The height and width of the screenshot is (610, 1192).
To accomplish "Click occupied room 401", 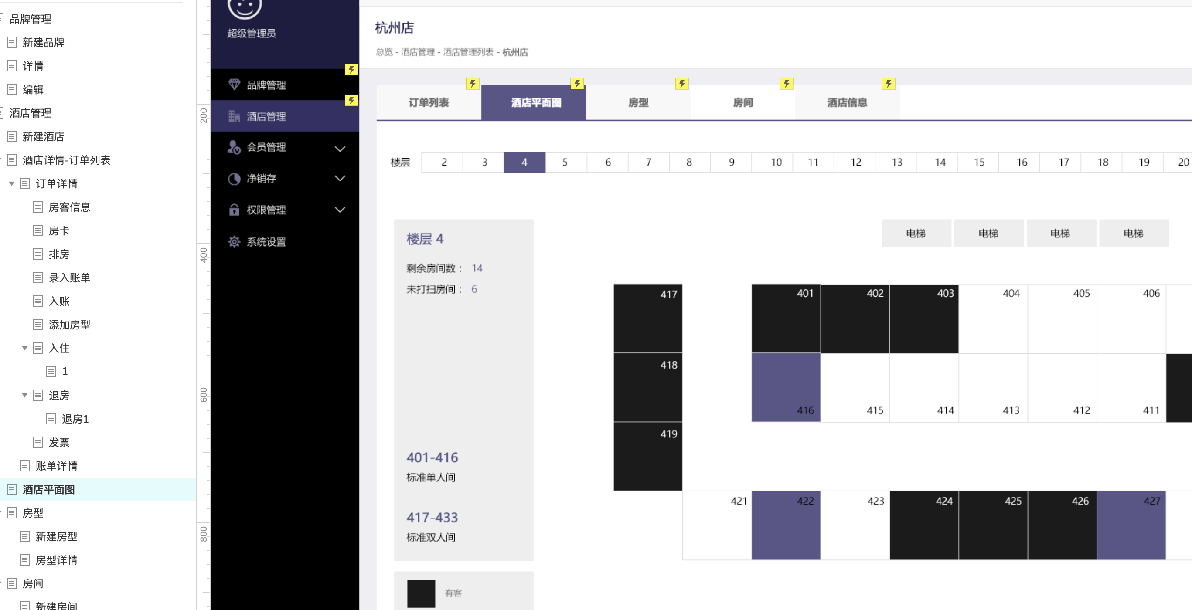I will tap(786, 319).
